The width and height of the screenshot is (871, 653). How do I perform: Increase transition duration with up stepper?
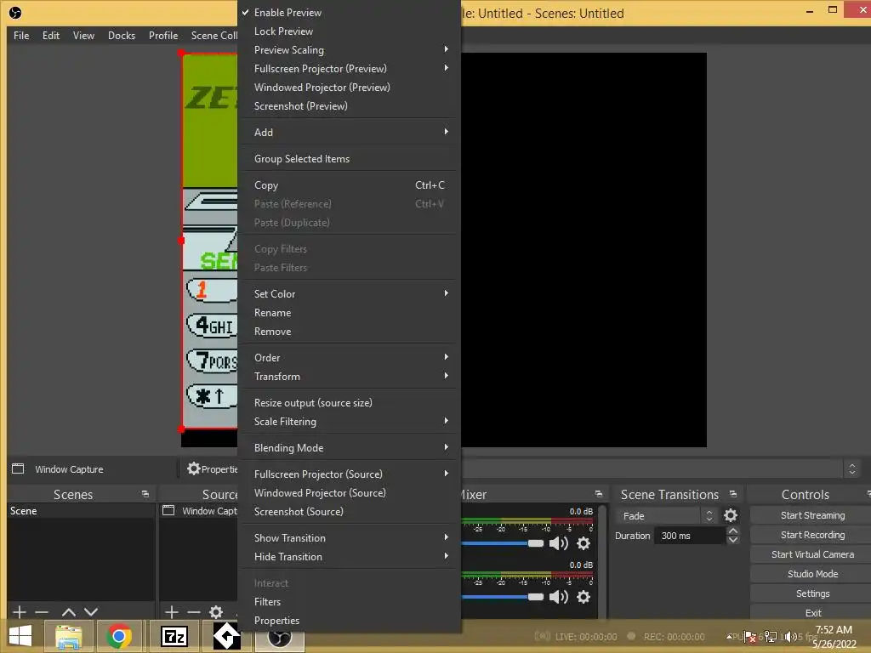[732, 531]
